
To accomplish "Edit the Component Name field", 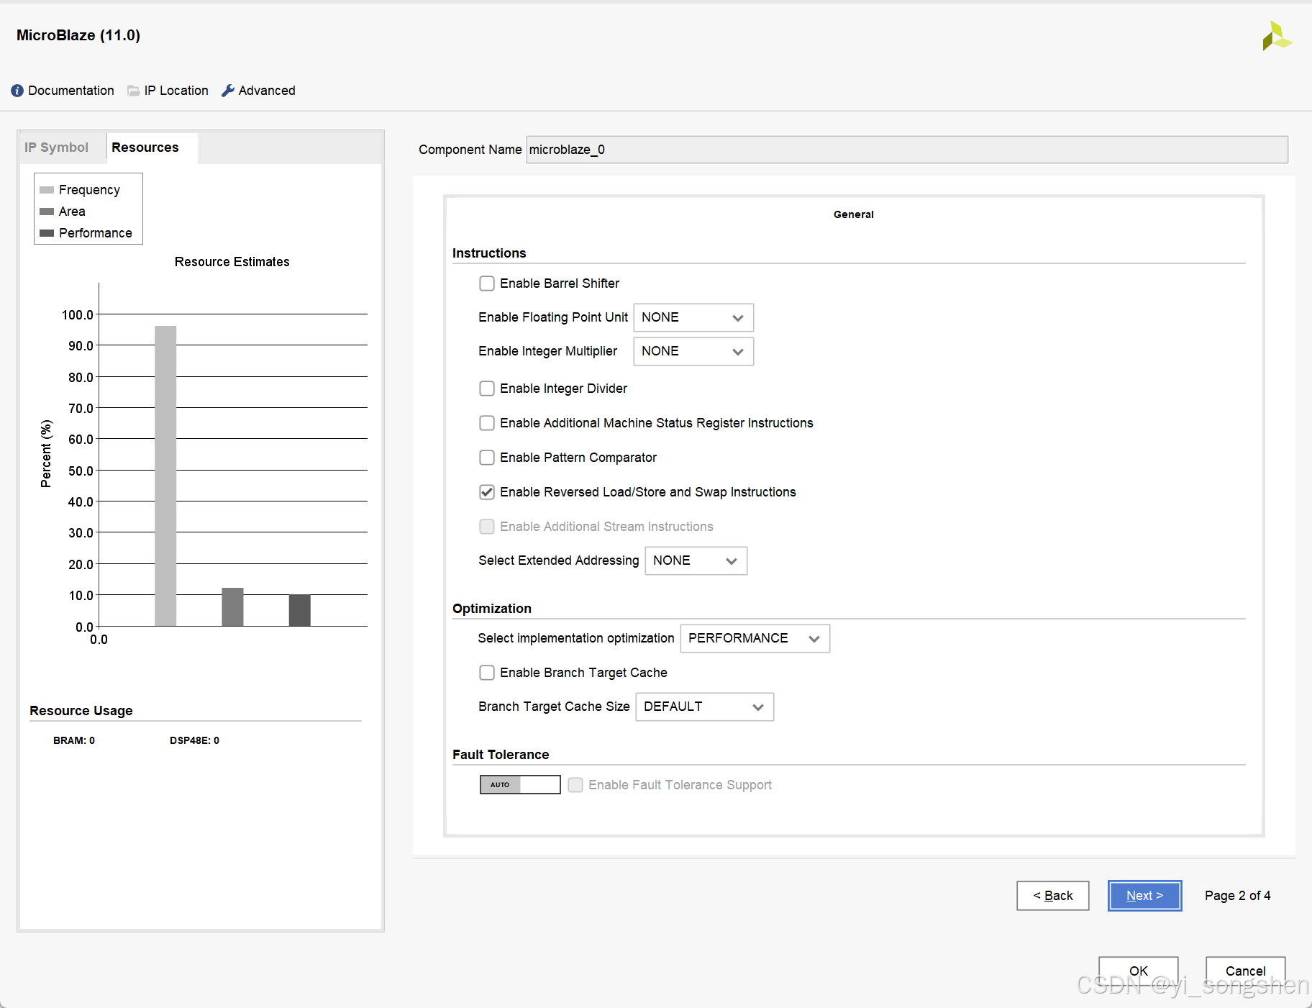I will point(907,150).
